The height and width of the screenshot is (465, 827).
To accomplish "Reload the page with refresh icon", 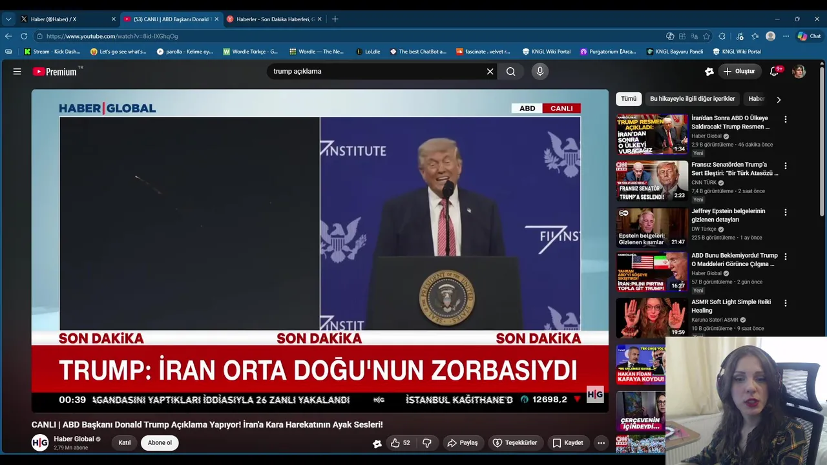I will coord(24,36).
